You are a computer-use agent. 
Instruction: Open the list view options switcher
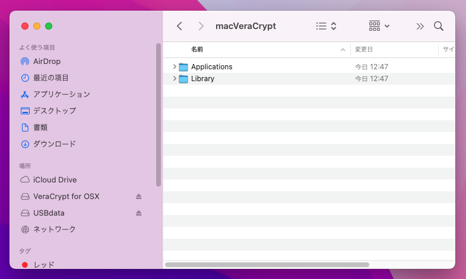326,26
